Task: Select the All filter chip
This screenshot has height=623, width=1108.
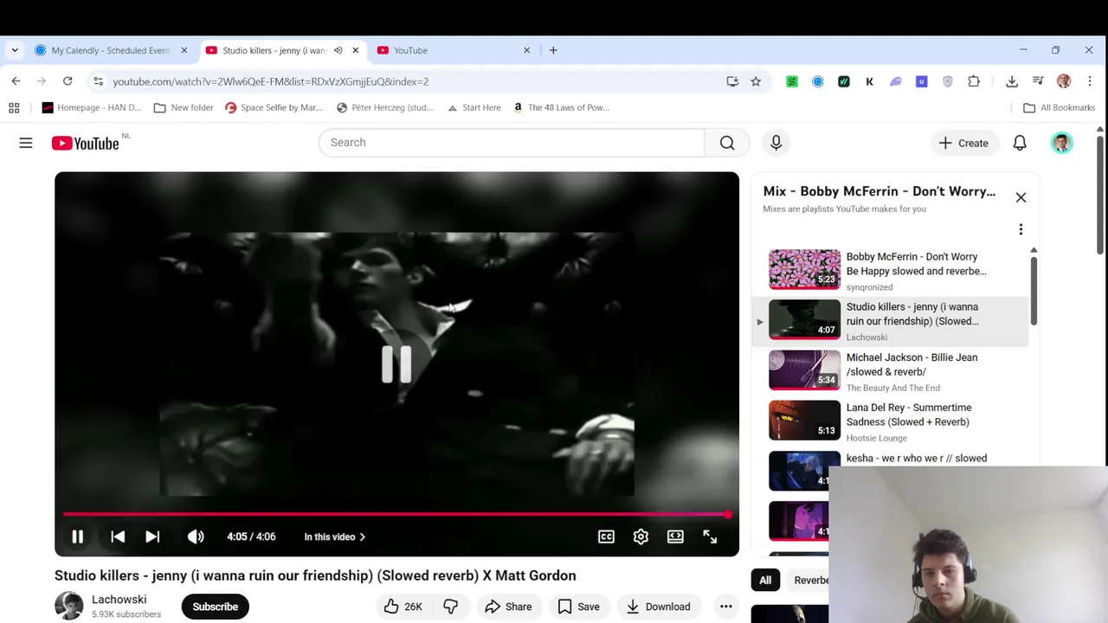Action: click(x=765, y=581)
